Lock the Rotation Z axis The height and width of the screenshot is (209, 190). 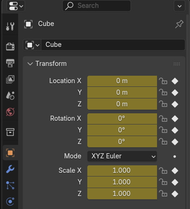point(163,142)
